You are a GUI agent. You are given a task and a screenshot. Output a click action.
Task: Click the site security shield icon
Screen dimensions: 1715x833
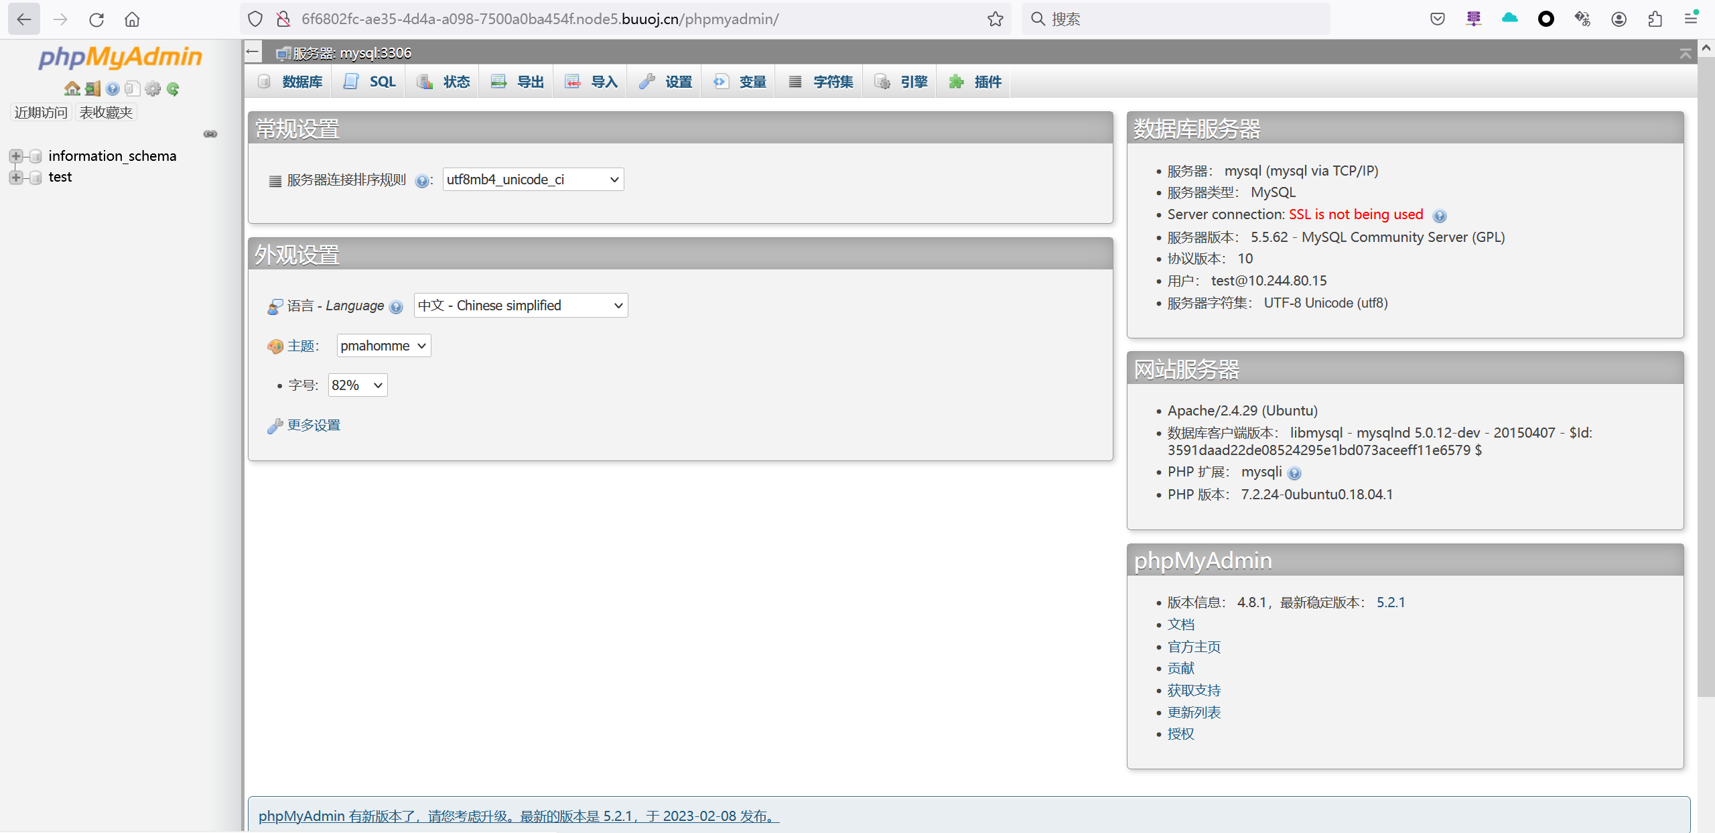point(255,19)
